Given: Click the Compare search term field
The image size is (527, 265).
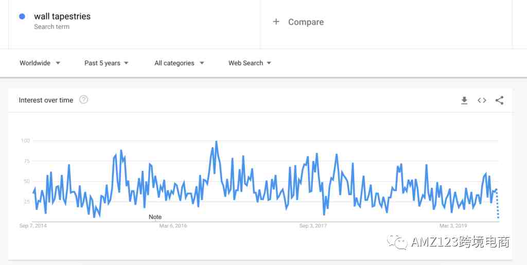Looking at the screenshot, I should [386, 22].
